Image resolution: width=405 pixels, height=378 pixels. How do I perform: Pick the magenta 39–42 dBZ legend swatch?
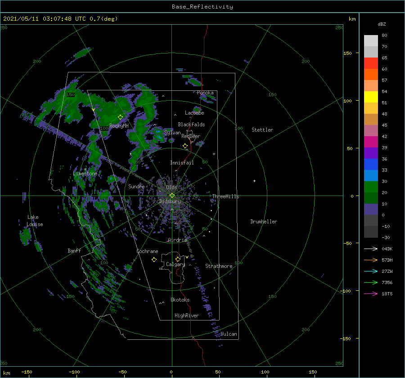click(x=371, y=142)
